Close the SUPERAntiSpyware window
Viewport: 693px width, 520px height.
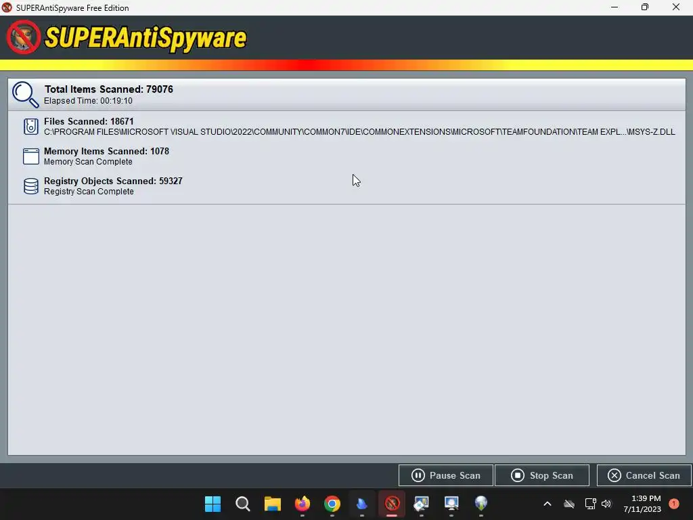pos(676,7)
